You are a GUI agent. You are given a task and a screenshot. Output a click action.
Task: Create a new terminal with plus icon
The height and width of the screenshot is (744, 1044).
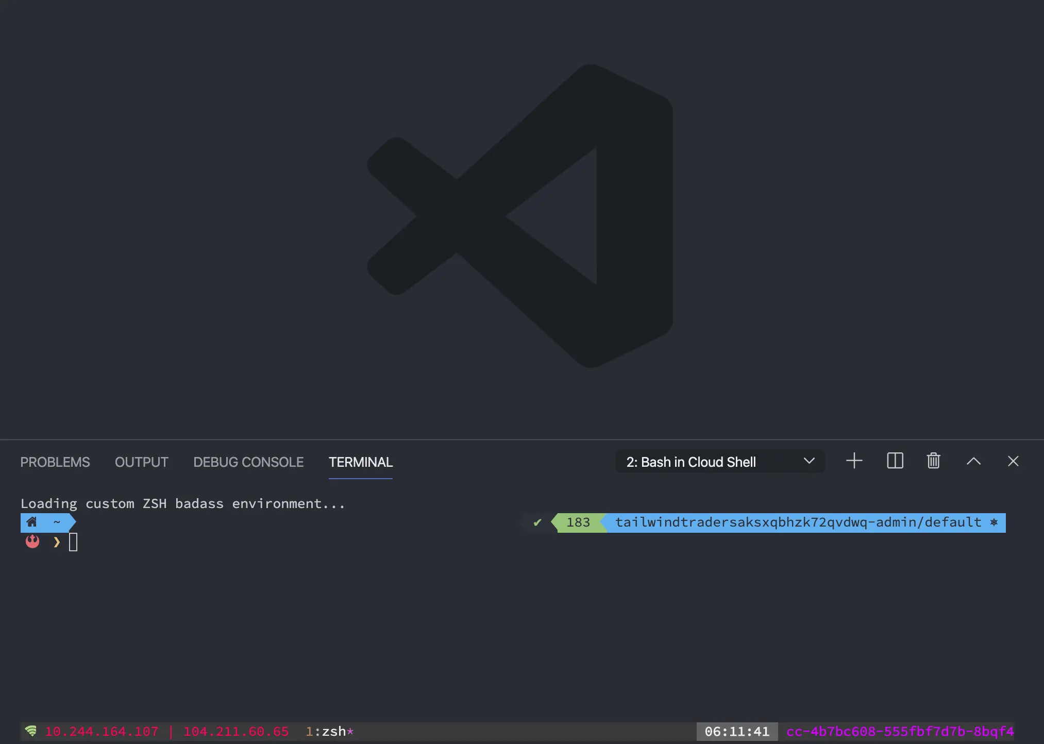(x=854, y=461)
